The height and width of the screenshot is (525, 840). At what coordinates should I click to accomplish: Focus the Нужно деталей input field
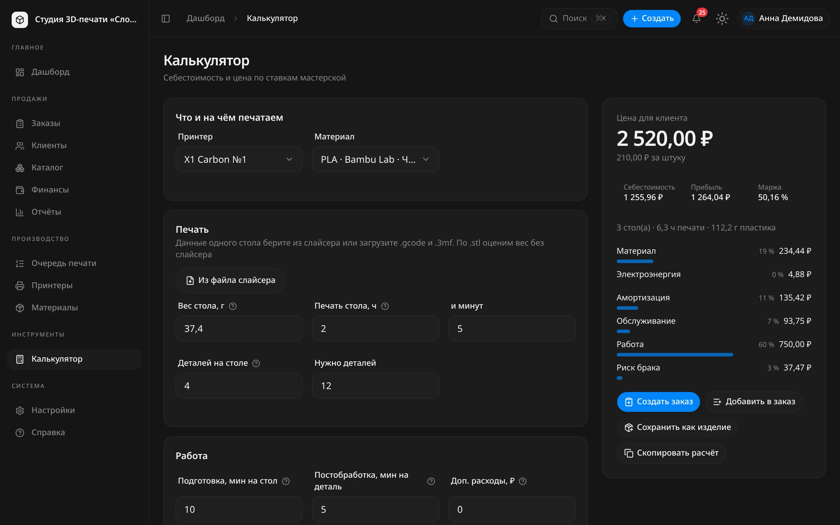click(376, 386)
